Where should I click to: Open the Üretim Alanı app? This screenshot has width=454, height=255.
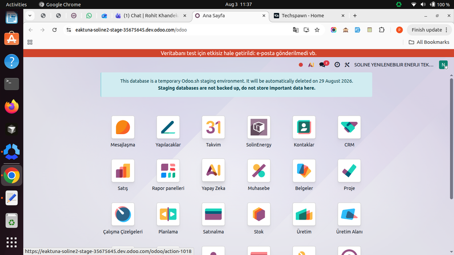[349, 214]
